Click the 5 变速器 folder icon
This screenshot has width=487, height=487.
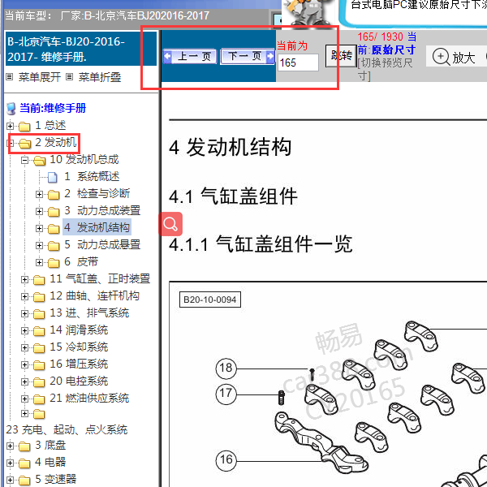point(24,481)
